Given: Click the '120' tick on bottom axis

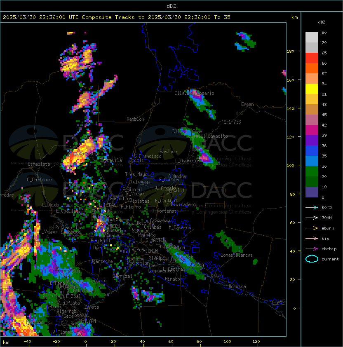Looking at the screenshot, I should 256,342.
